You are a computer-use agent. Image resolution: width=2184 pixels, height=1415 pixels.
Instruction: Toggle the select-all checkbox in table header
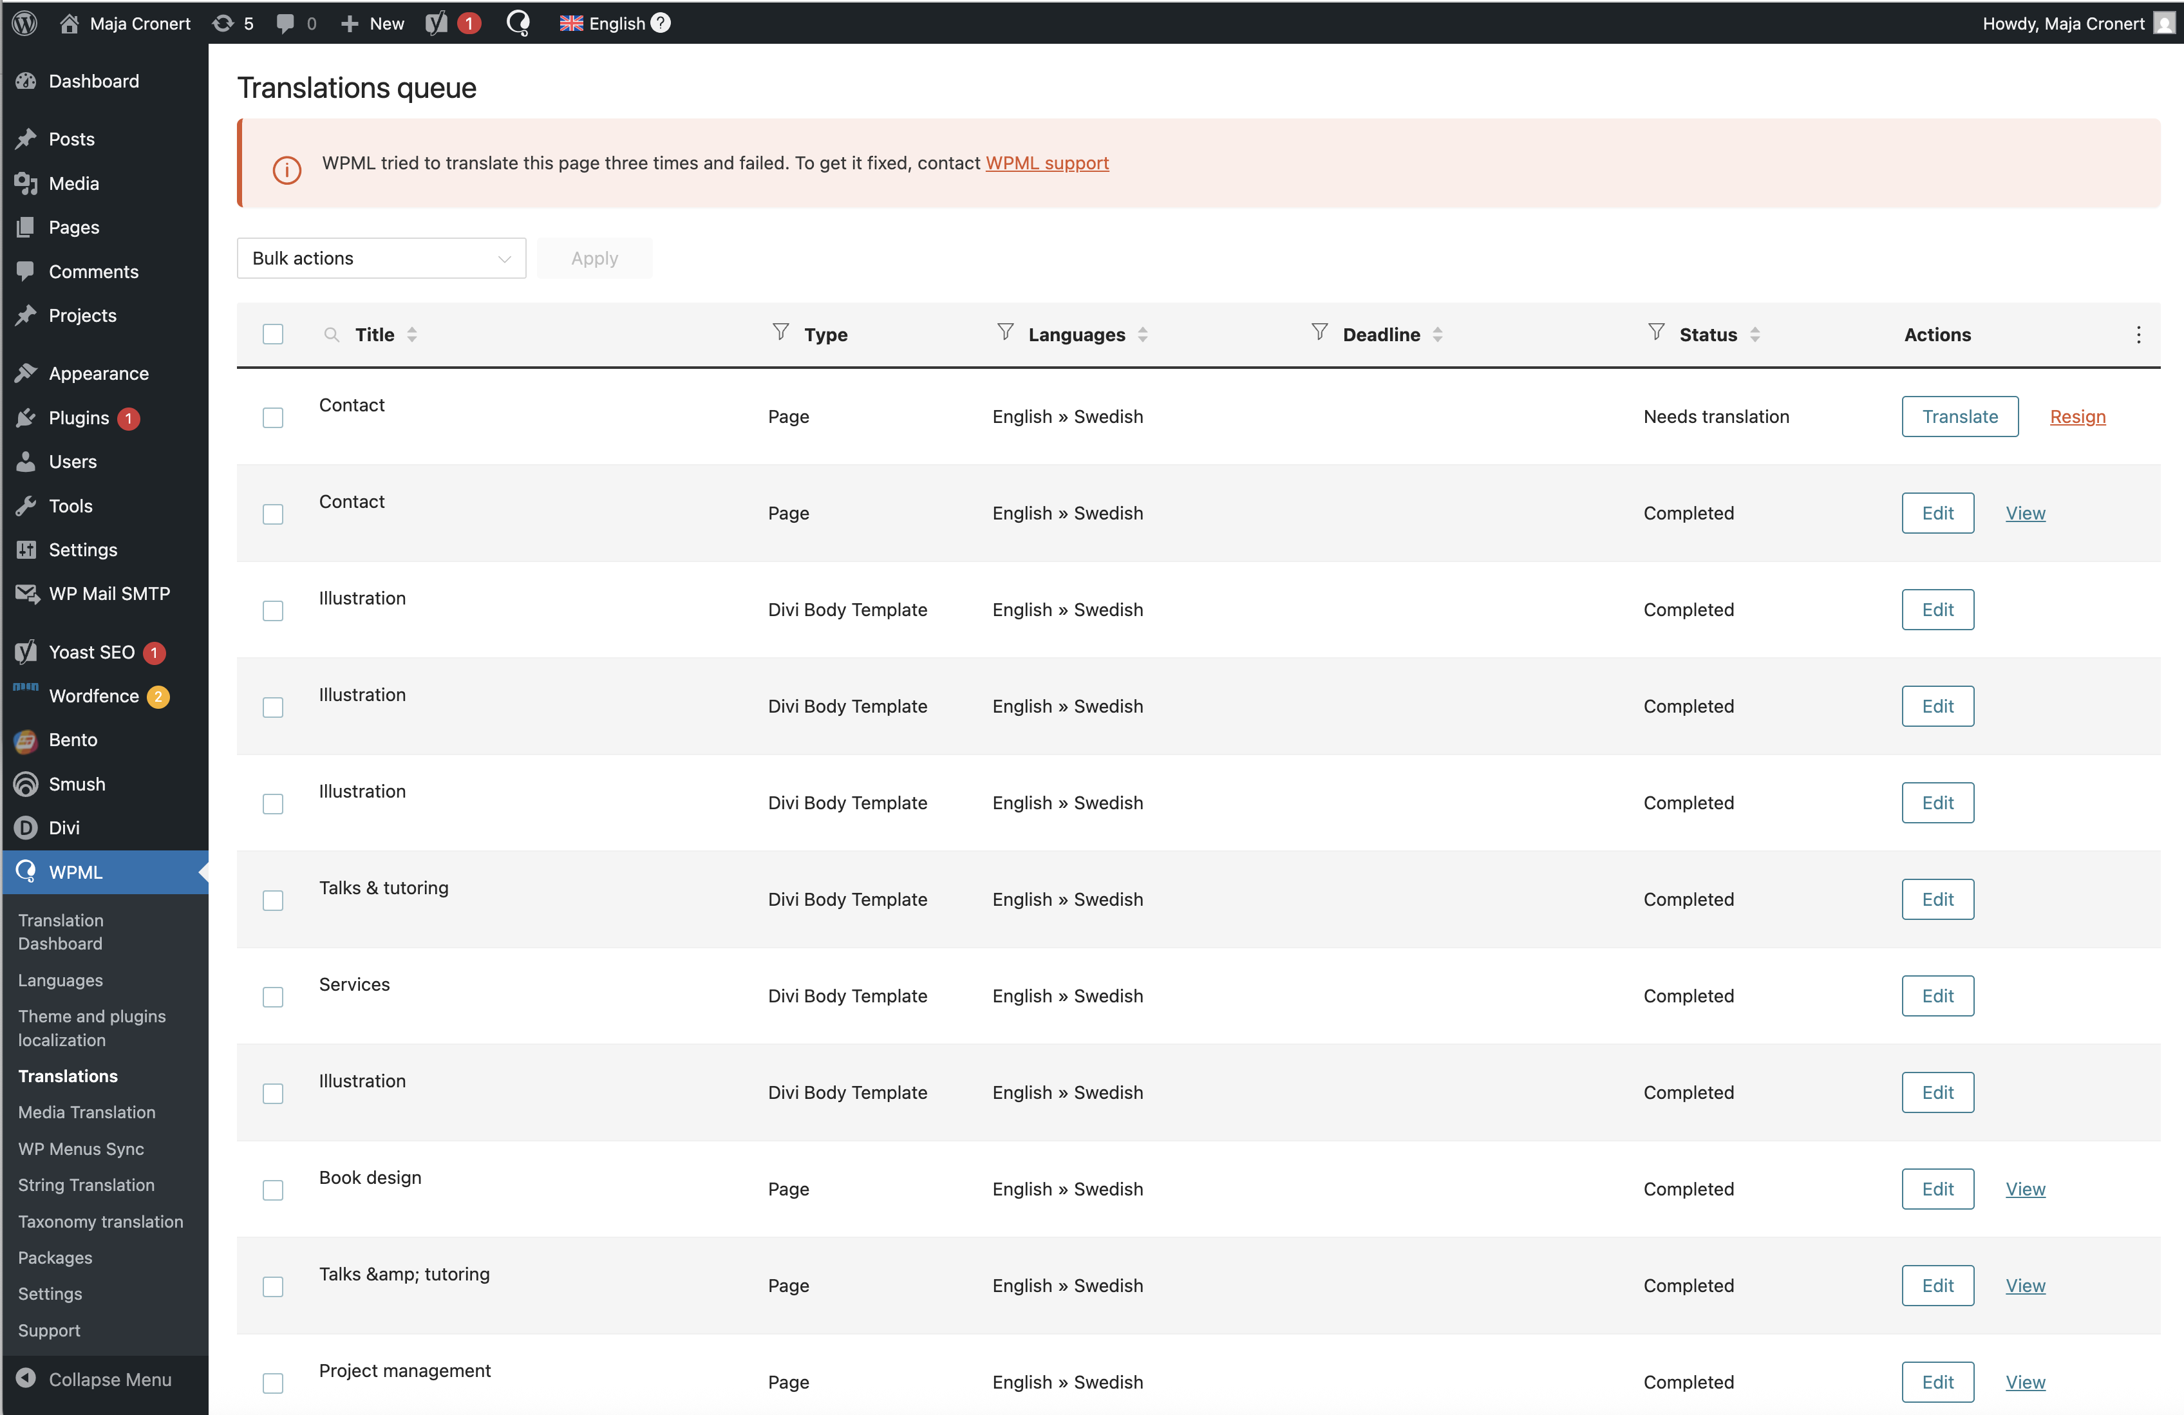click(272, 335)
